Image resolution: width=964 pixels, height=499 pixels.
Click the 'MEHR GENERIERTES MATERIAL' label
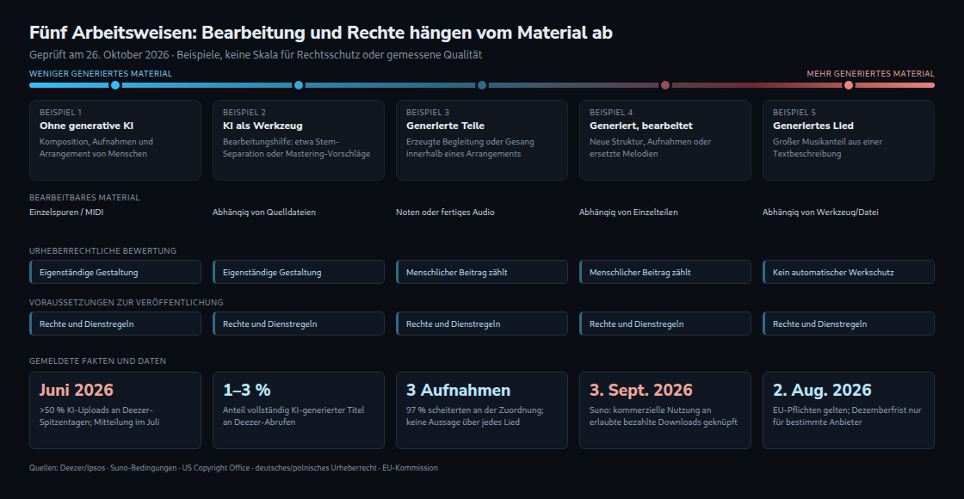click(x=870, y=74)
